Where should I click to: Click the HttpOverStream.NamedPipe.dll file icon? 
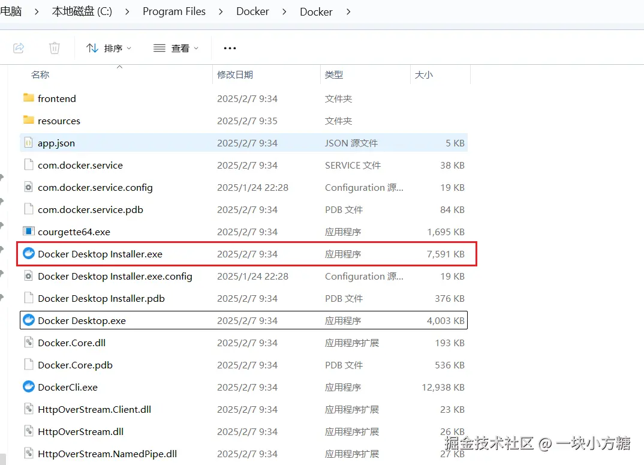pyautogui.click(x=28, y=454)
